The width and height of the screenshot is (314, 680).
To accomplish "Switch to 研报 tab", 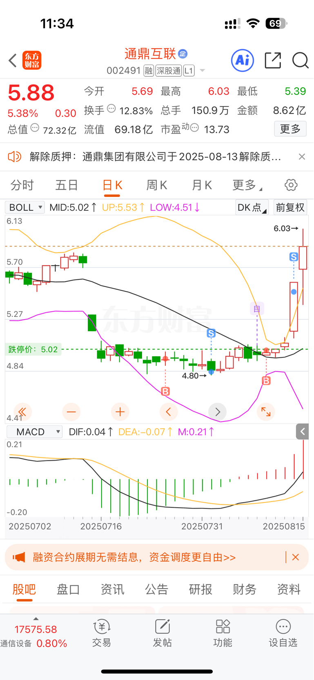I will 200,589.
